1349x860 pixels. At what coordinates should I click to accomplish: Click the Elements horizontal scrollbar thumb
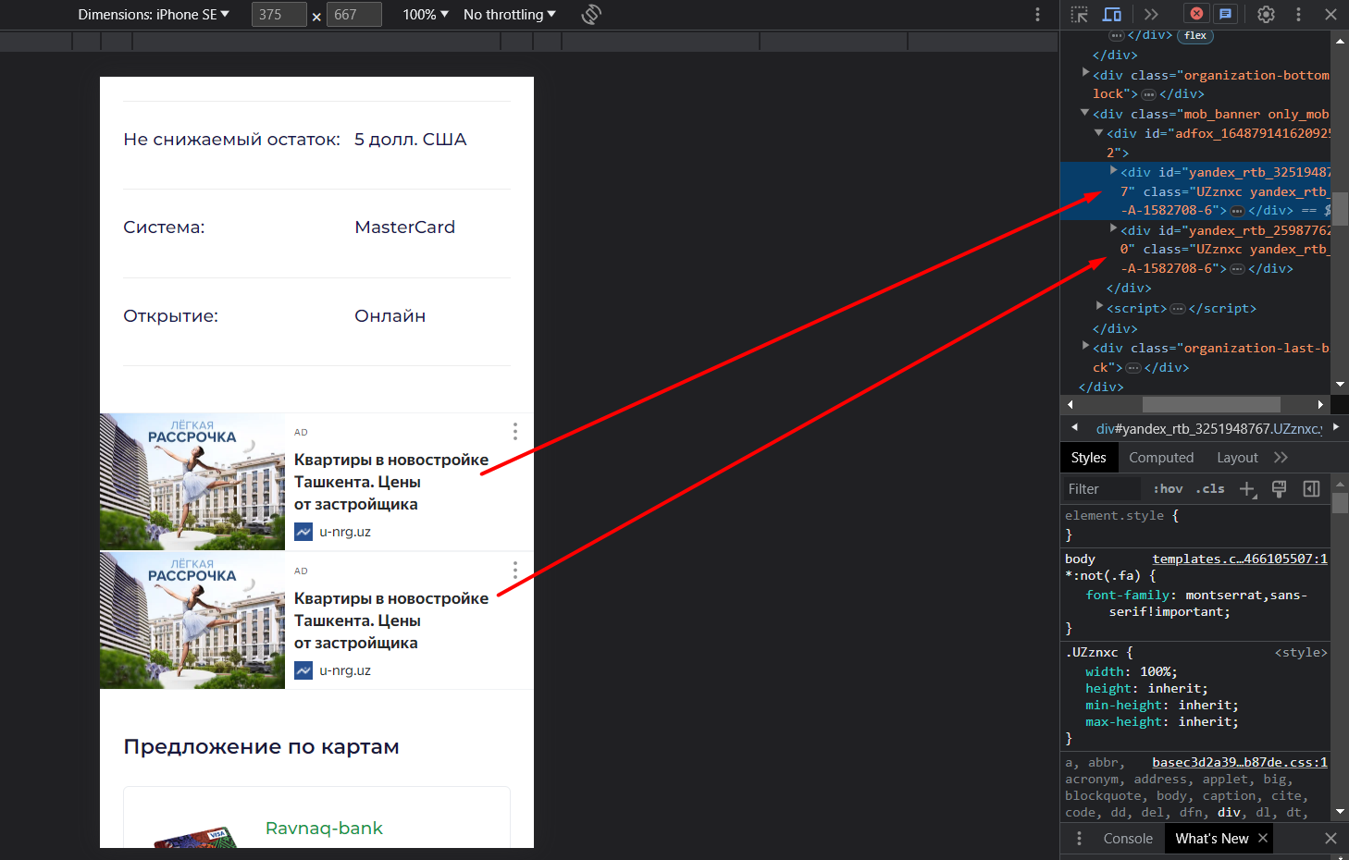[1211, 404]
